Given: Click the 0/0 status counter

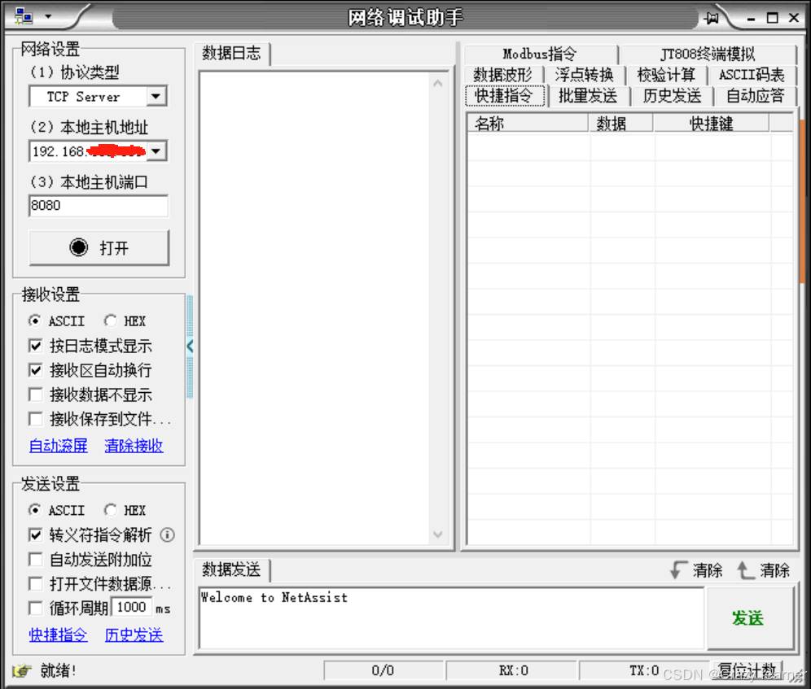Looking at the screenshot, I should [383, 670].
